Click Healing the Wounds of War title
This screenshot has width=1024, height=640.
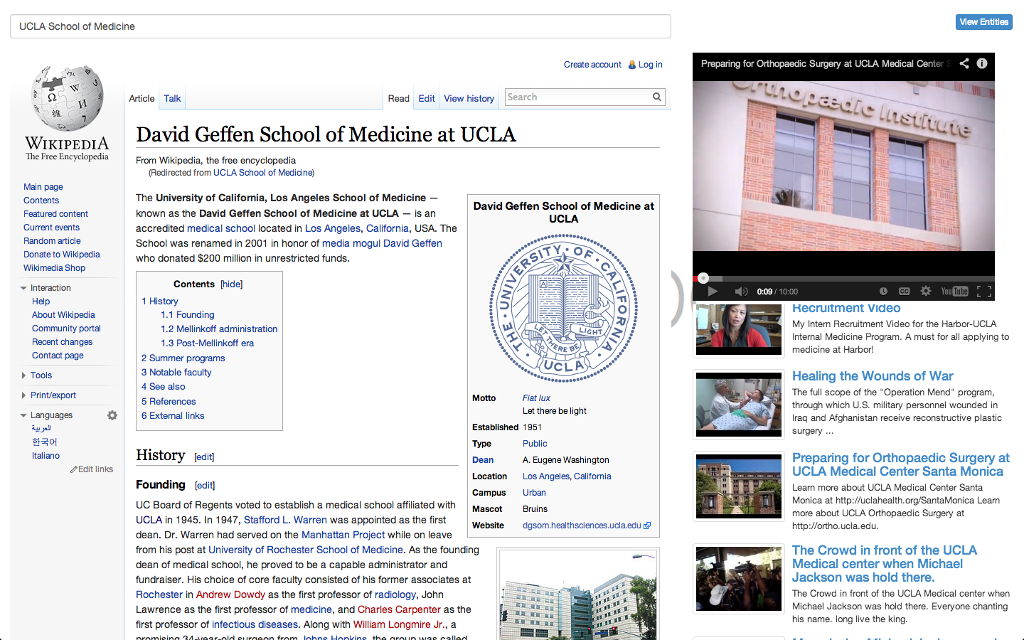(x=873, y=376)
